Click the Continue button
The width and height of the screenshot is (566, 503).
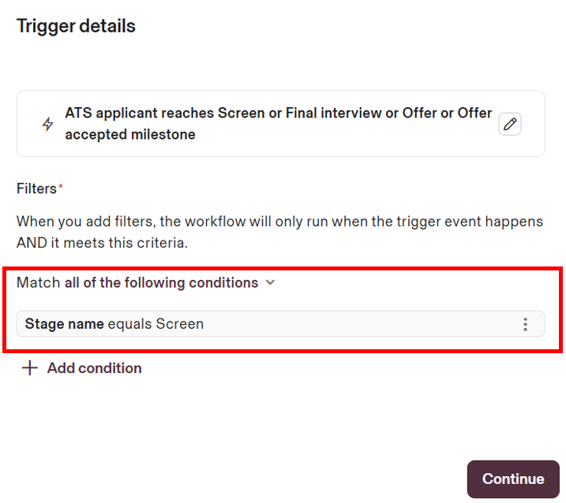(513, 479)
